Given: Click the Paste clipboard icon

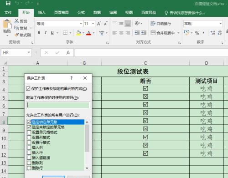Looking at the screenshot, I should pyautogui.click(x=7, y=24).
